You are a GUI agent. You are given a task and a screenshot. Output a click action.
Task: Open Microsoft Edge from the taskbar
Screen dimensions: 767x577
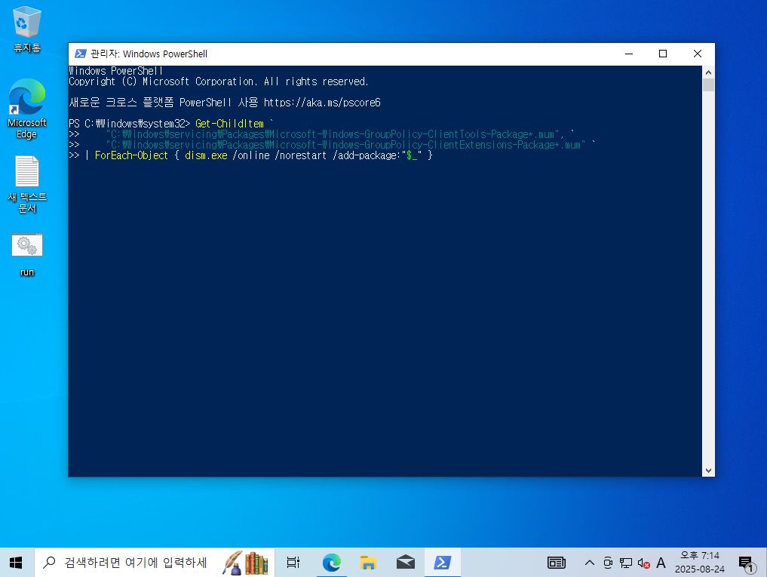pyautogui.click(x=331, y=563)
